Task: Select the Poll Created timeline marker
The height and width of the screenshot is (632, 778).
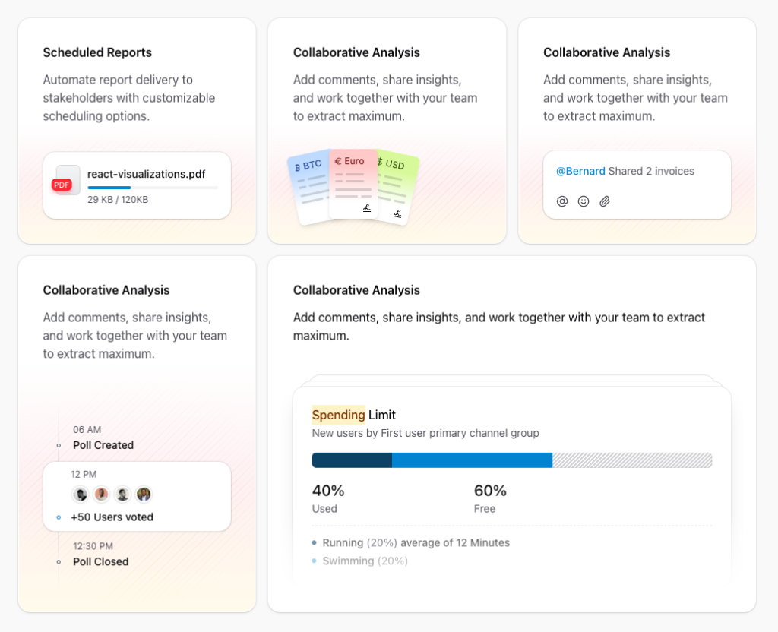Action: click(x=59, y=446)
